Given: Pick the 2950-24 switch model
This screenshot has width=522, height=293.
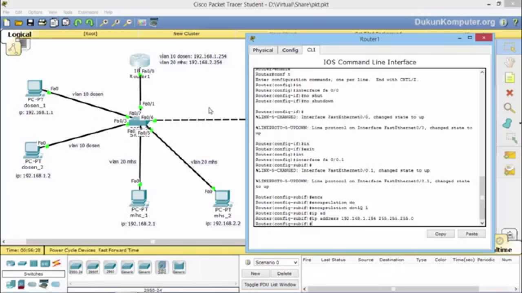Looking at the screenshot, I should tap(76, 267).
